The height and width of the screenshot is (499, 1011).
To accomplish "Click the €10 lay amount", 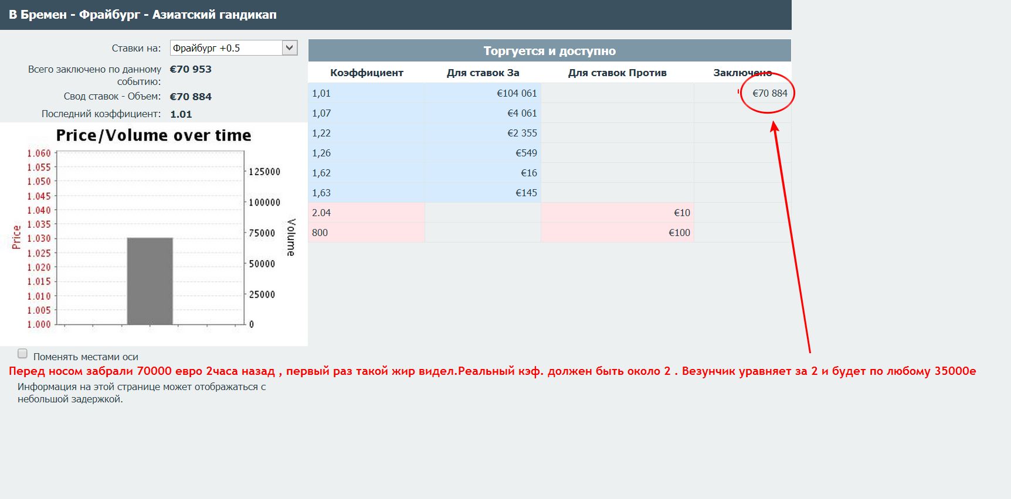I will click(682, 213).
